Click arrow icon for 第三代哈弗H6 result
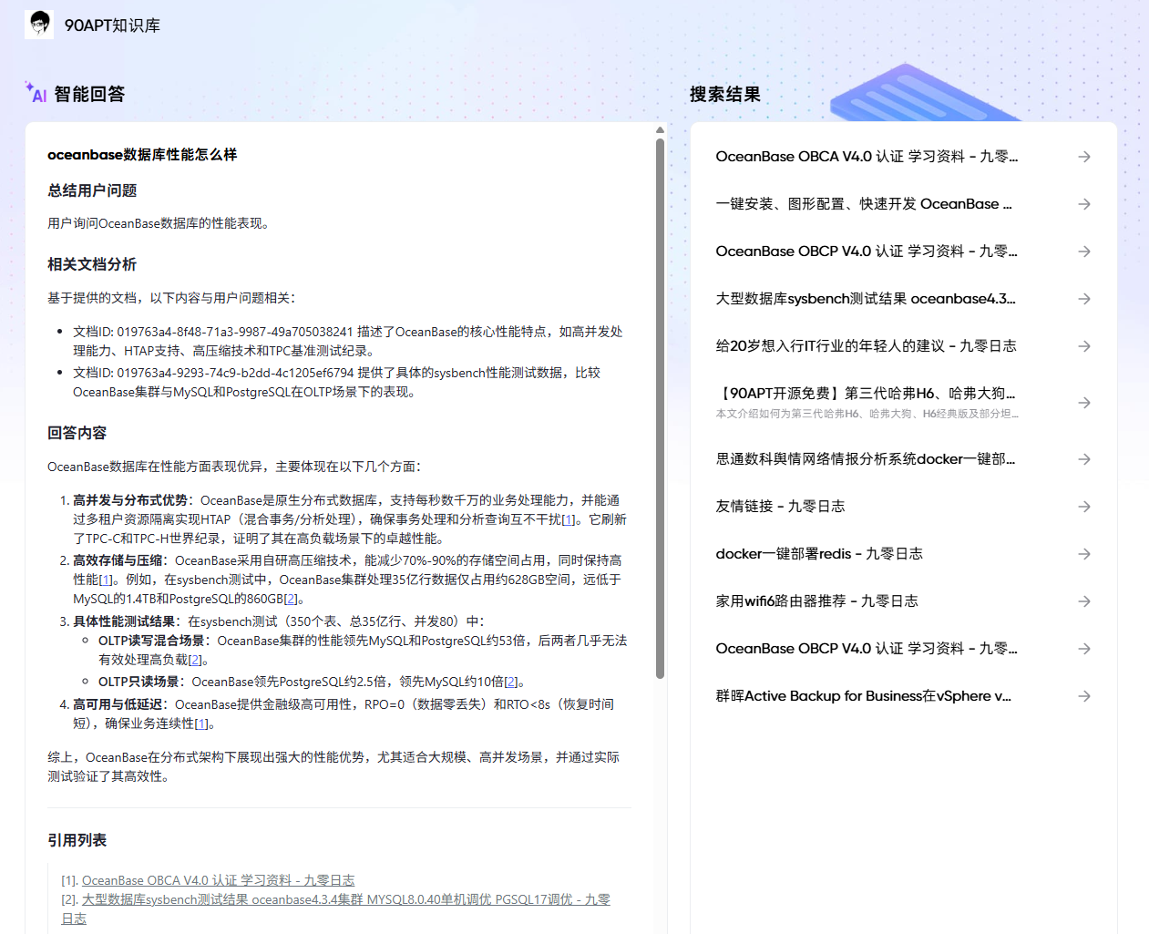This screenshot has height=934, width=1149. [x=1084, y=403]
